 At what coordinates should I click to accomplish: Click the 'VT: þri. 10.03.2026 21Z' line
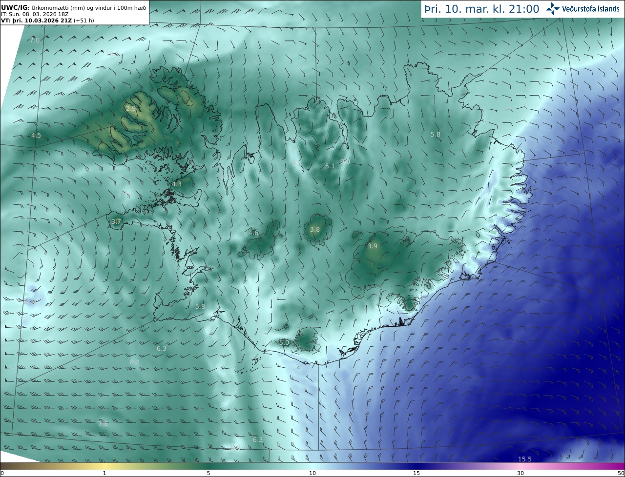pos(47,20)
